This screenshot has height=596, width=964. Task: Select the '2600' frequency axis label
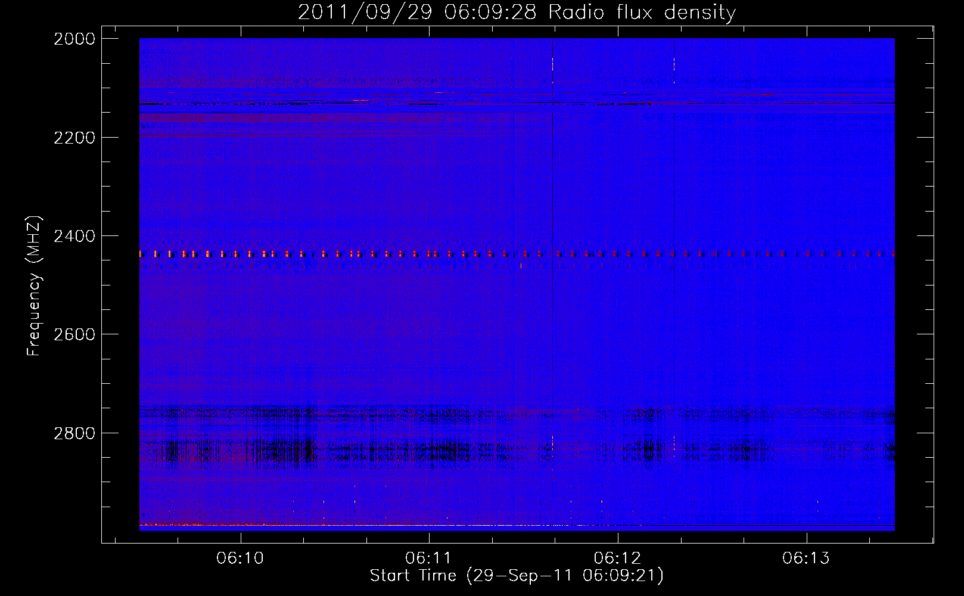[x=74, y=334]
